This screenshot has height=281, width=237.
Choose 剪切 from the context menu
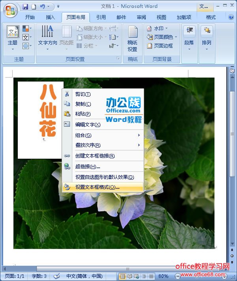pyautogui.click(x=103, y=94)
